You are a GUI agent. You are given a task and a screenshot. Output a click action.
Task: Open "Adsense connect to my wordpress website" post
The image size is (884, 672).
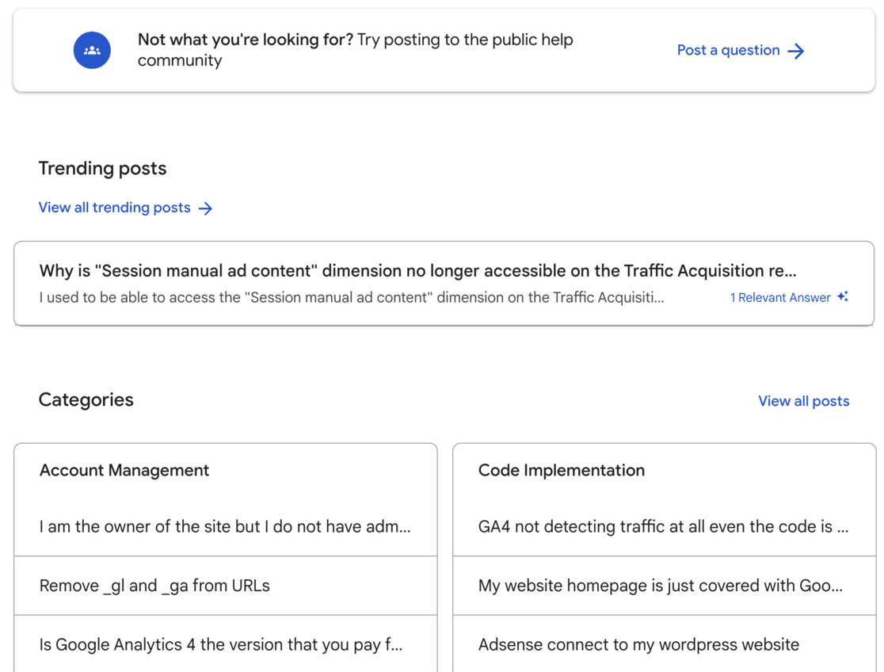coord(638,645)
